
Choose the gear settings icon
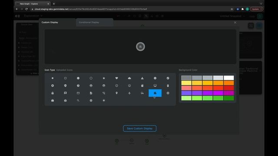click(91, 101)
